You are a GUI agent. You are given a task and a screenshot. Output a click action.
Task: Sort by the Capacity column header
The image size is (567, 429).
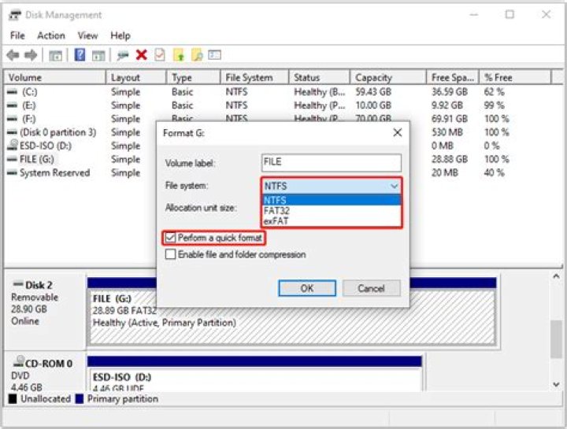[x=388, y=77]
